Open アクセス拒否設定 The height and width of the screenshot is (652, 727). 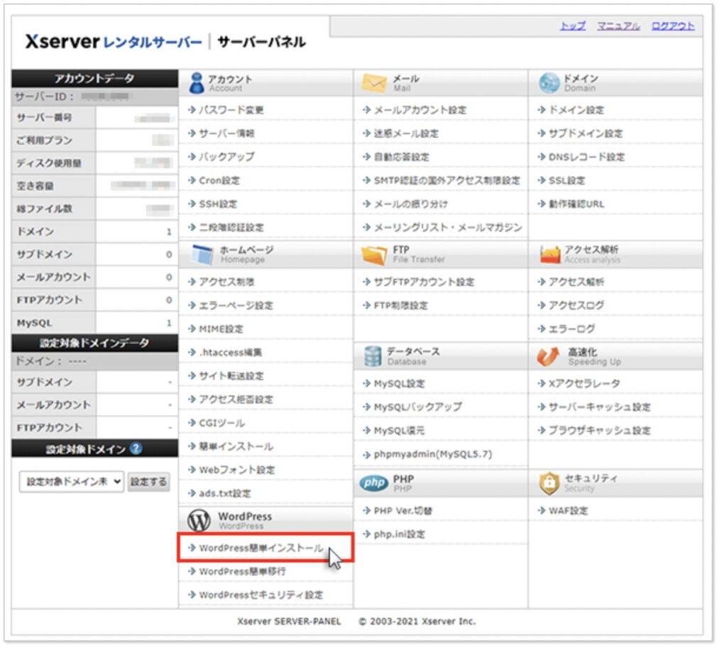click(236, 399)
